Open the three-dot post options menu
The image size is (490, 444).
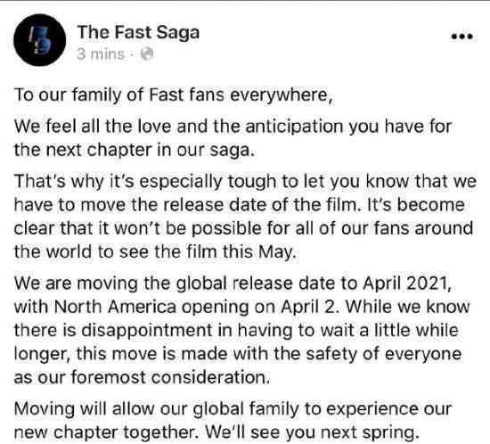click(462, 37)
